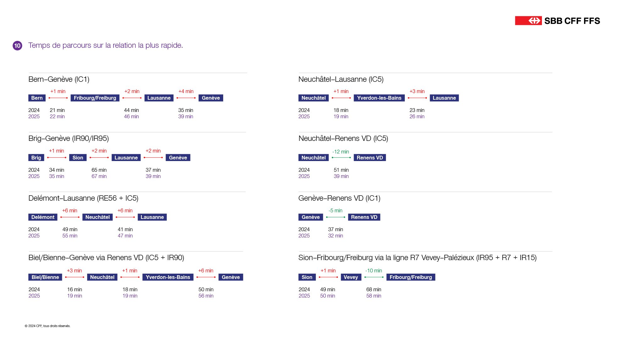The width and height of the screenshot is (629, 340).
Task: Select the Brig station label
Action: [x=36, y=158]
